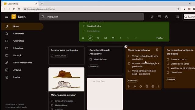This screenshot has height=110, width=195.
Task: Undo the last change in green note
Action: tap(128, 38)
